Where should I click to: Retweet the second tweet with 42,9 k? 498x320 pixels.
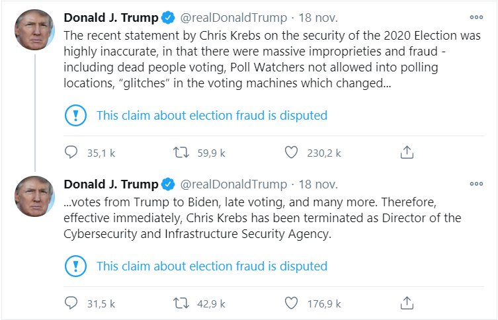[180, 303]
